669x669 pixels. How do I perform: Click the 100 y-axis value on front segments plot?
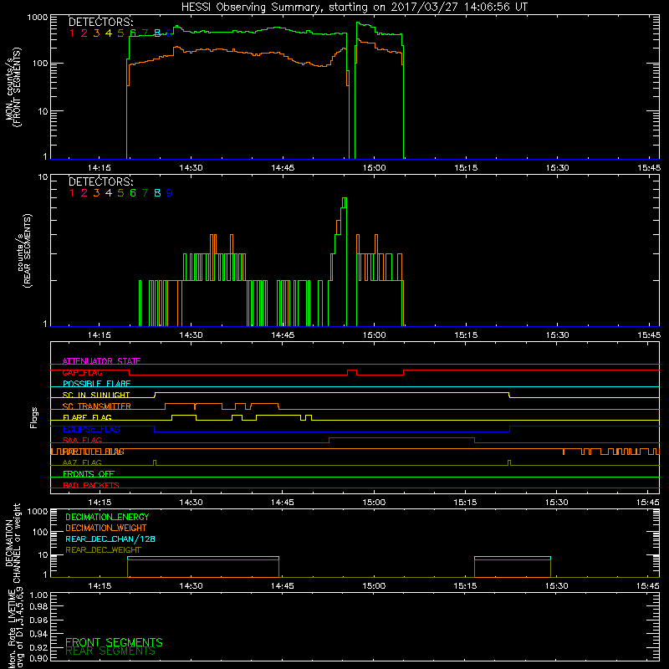tap(39, 64)
